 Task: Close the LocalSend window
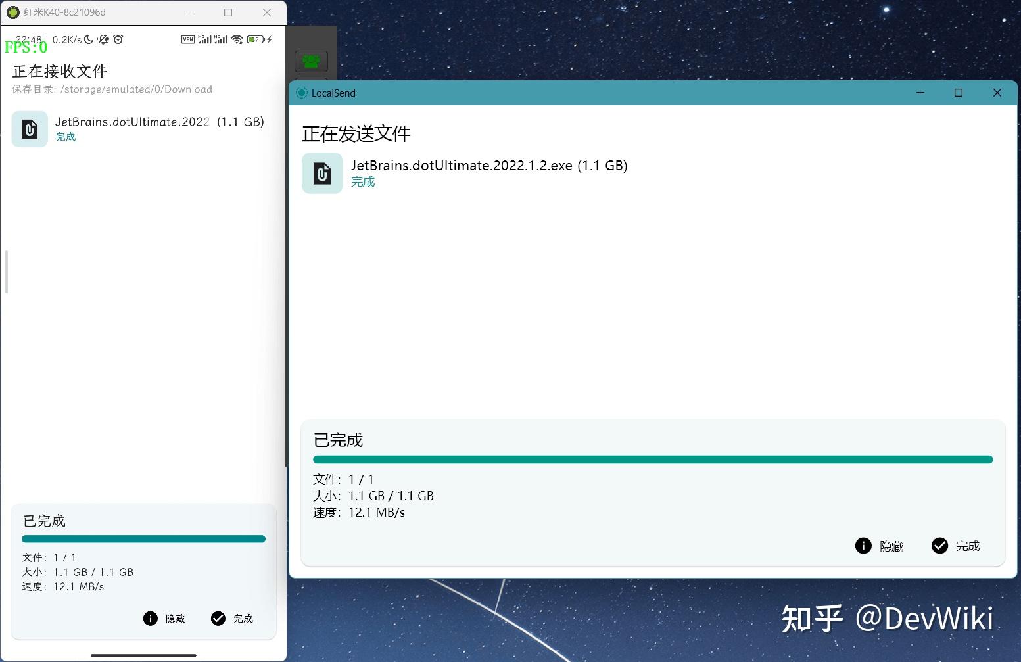(x=997, y=93)
